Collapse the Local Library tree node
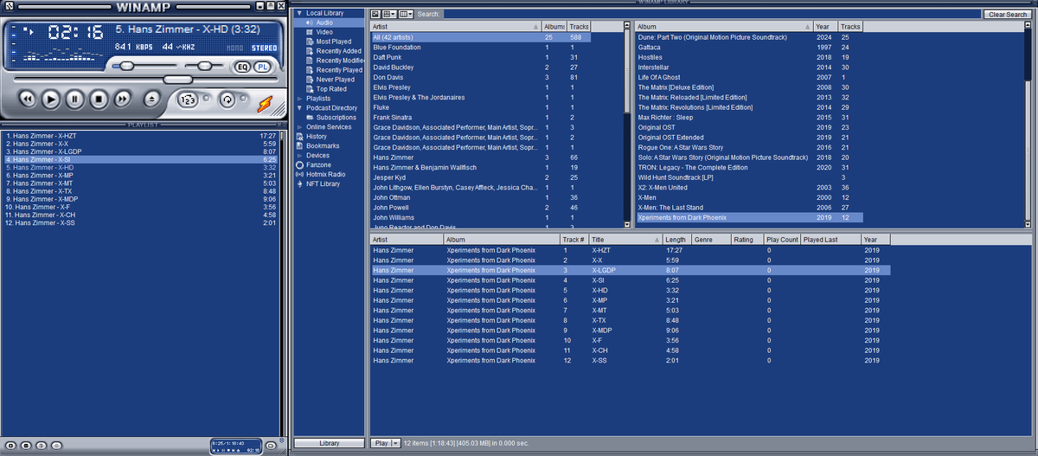Screen dimensions: 1038x456 tap(299, 13)
